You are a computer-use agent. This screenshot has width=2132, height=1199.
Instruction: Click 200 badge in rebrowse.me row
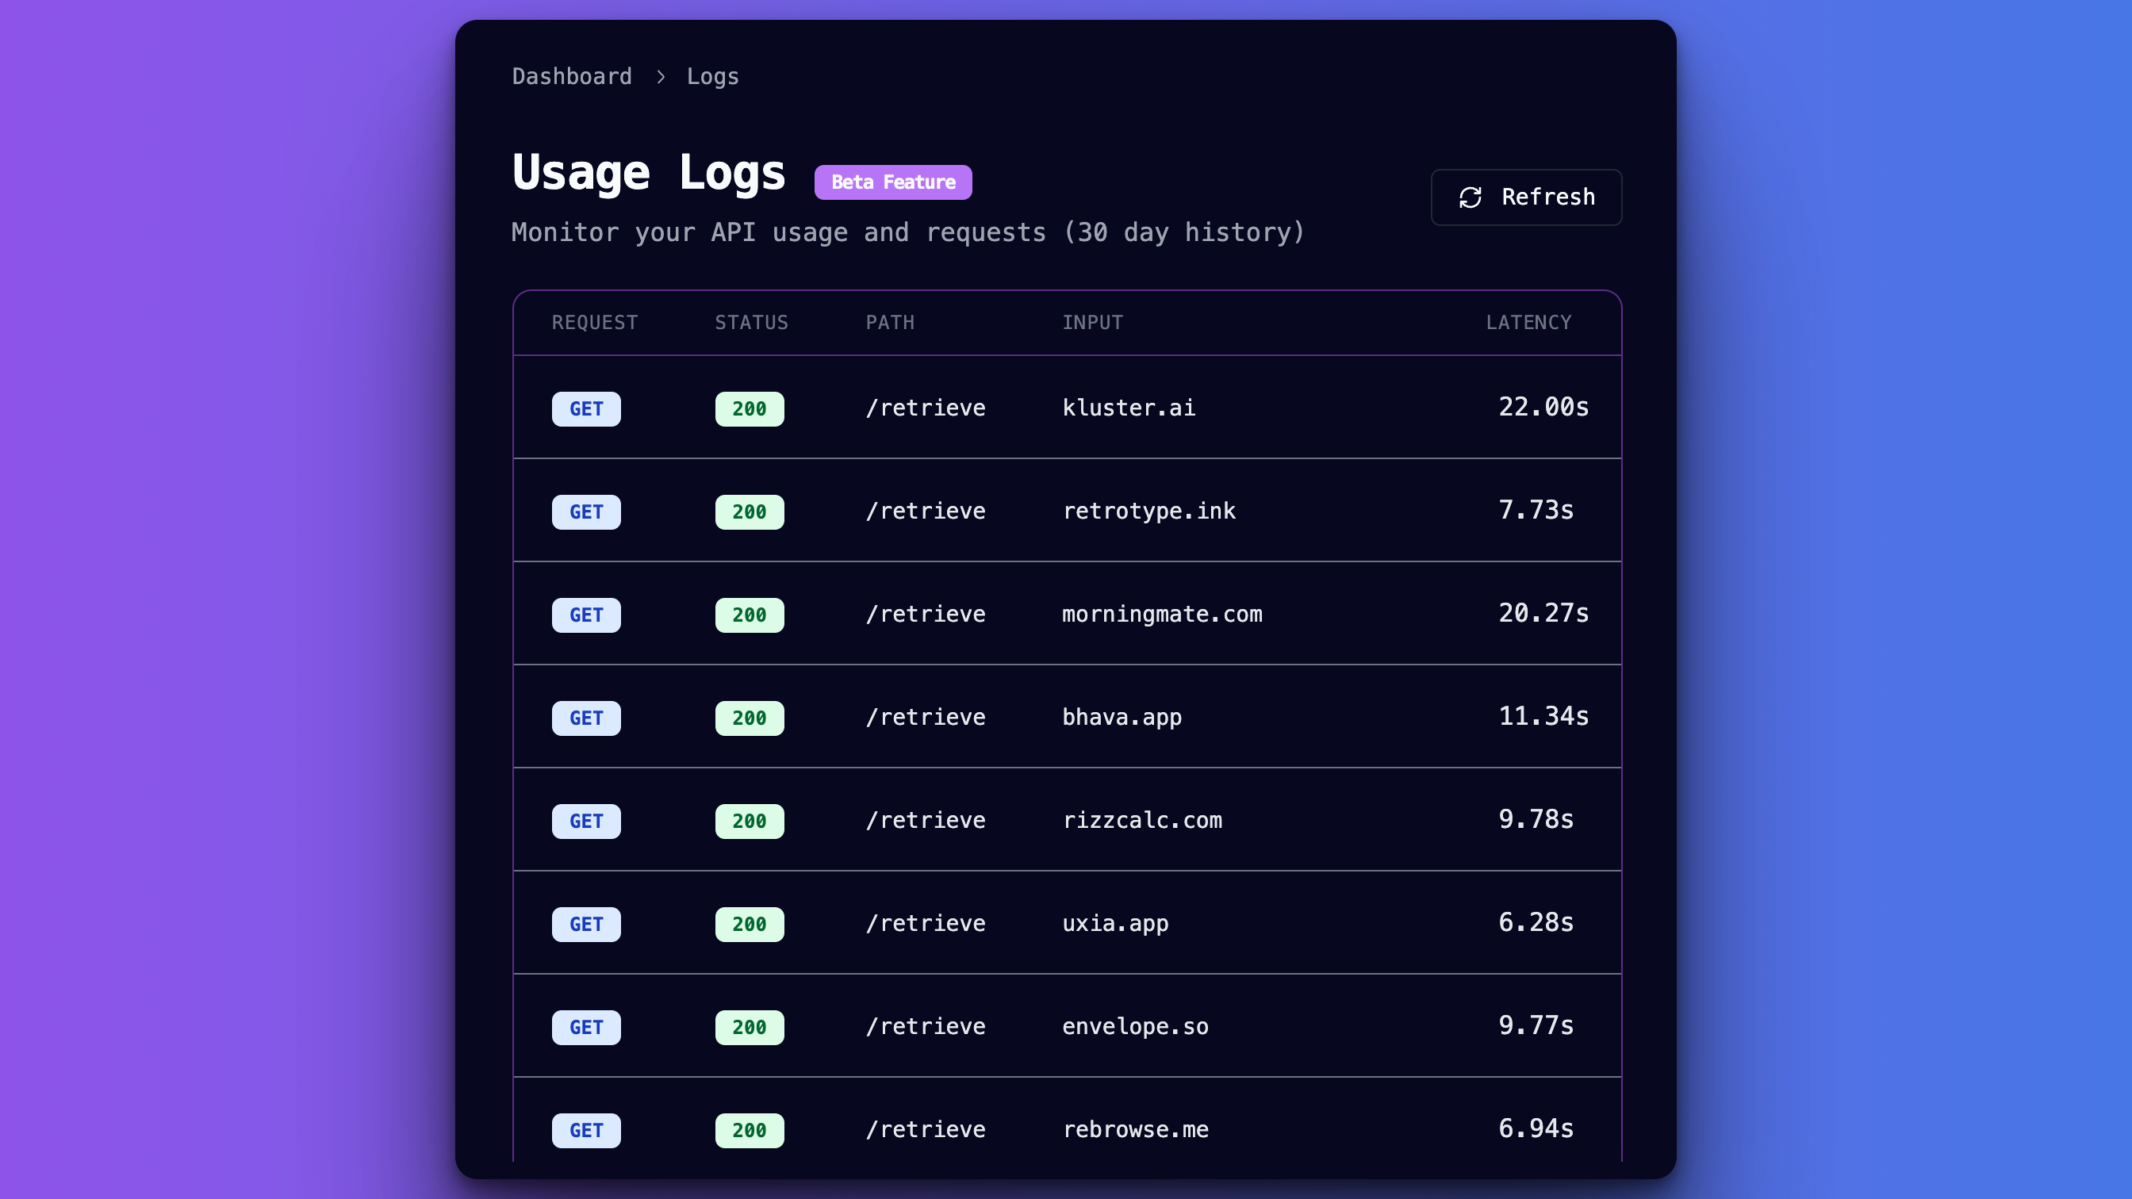749,1130
